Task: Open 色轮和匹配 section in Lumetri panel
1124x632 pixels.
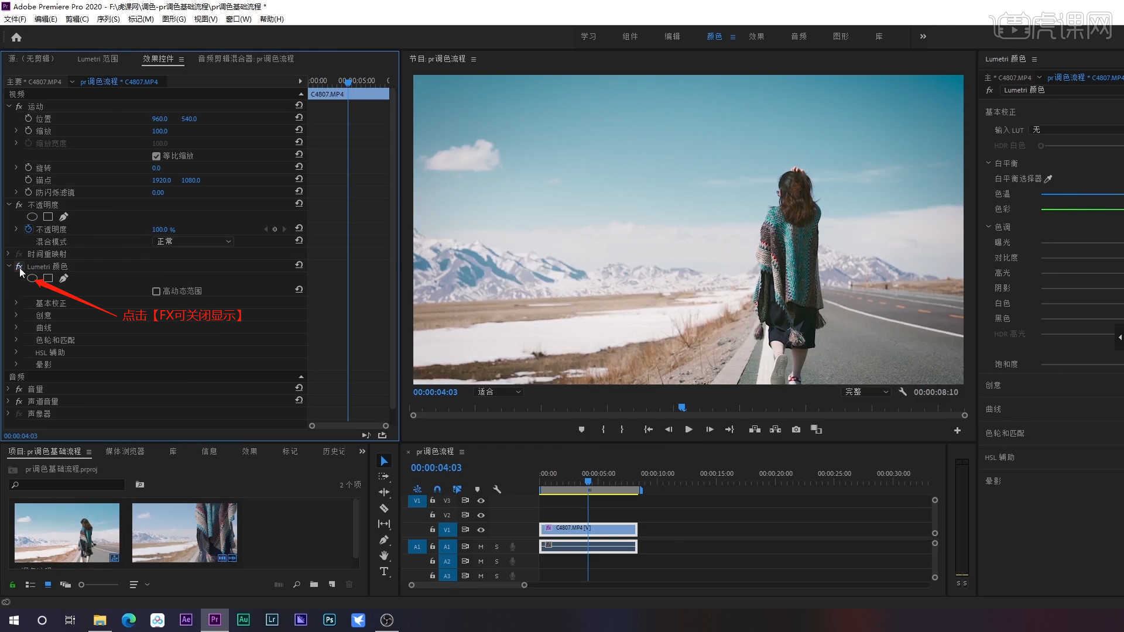Action: pyautogui.click(x=1005, y=434)
